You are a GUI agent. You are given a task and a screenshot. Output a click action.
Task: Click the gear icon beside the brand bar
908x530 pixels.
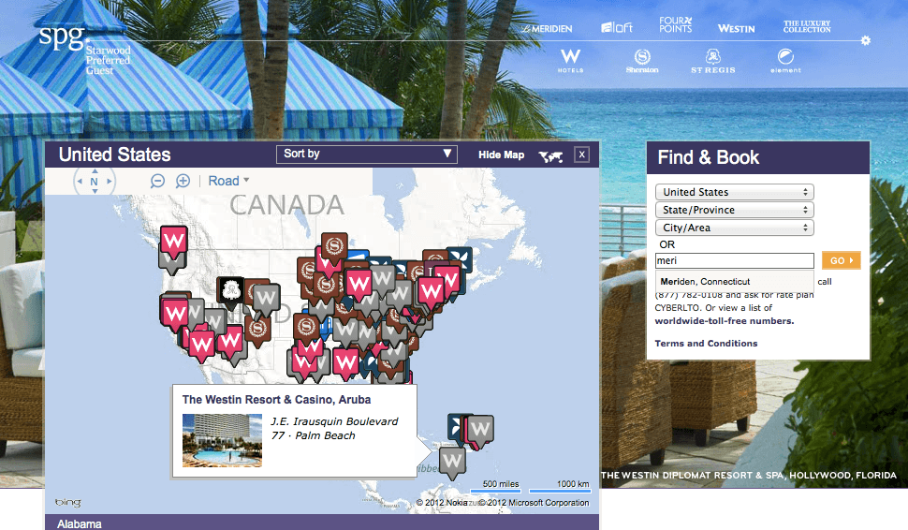866,40
